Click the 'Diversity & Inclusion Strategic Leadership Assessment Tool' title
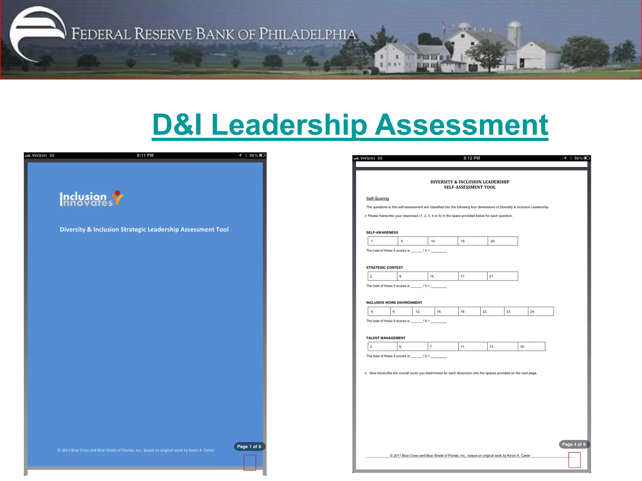The image size is (642, 481). [144, 230]
